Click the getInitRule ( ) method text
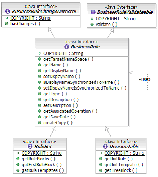Image resolution: width=158 pixels, height=177 pixels. click(119, 159)
